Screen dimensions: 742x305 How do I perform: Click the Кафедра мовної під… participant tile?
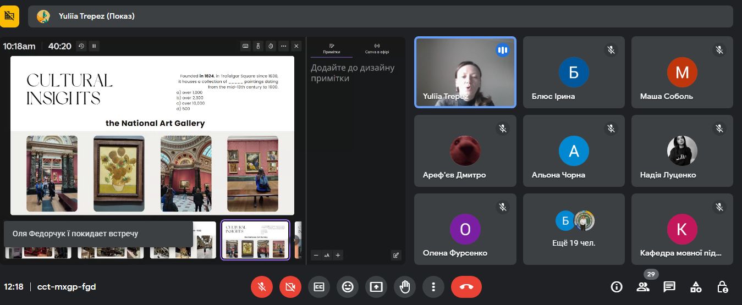tap(682, 229)
